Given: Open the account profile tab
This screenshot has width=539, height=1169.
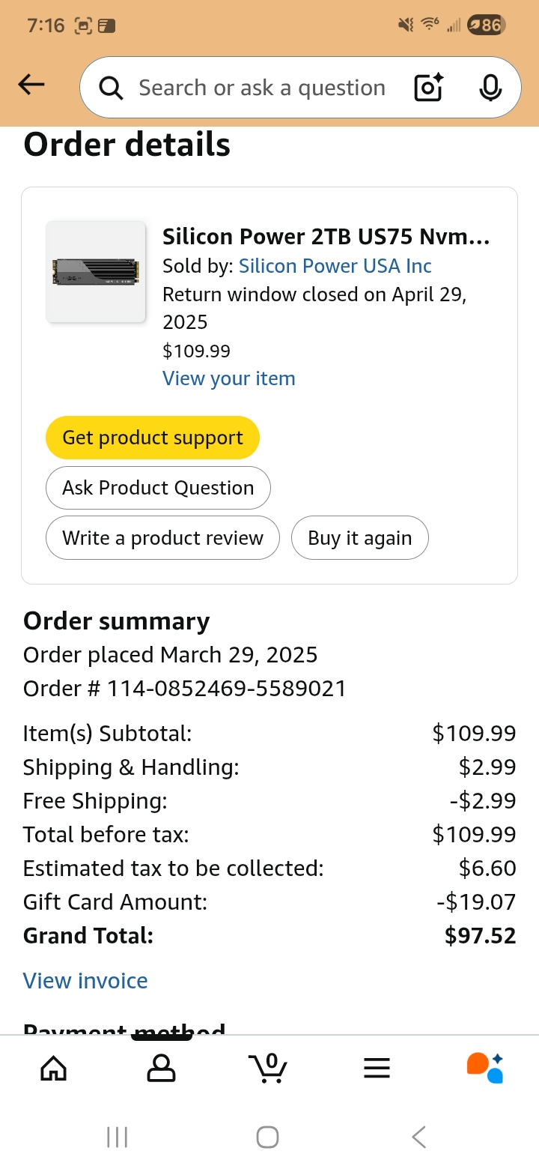Looking at the screenshot, I should pos(161,1068).
